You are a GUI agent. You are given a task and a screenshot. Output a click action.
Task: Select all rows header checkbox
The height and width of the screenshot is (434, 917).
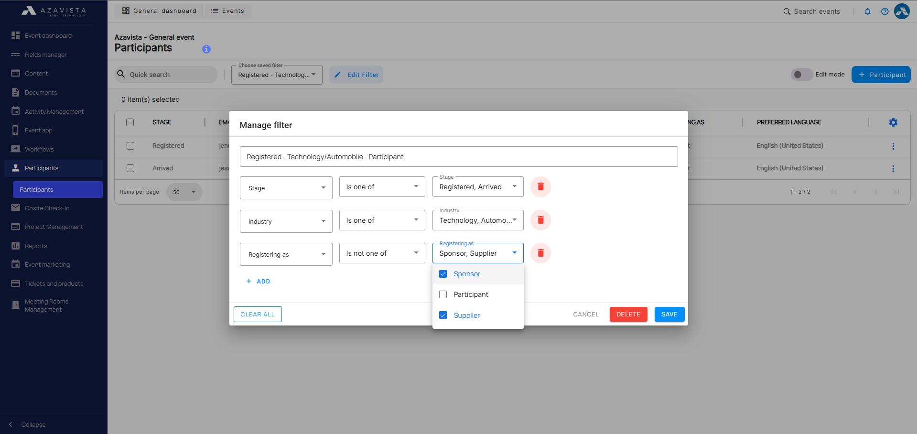click(130, 122)
